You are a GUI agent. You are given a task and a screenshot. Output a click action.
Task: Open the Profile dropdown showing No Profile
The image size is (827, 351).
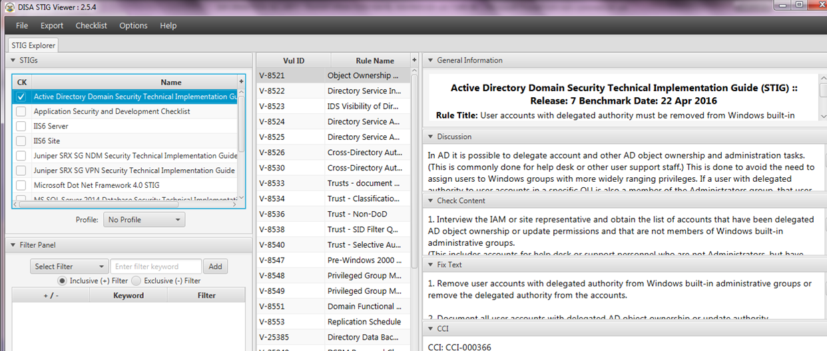(144, 219)
